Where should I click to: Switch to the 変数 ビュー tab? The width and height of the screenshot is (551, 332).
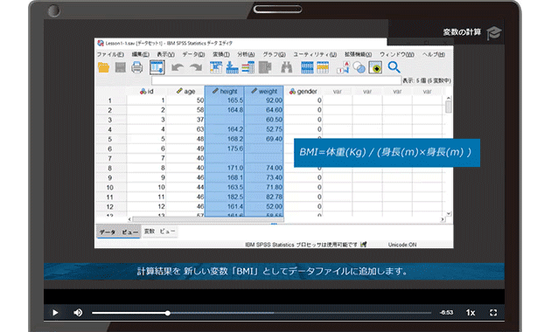(x=160, y=232)
